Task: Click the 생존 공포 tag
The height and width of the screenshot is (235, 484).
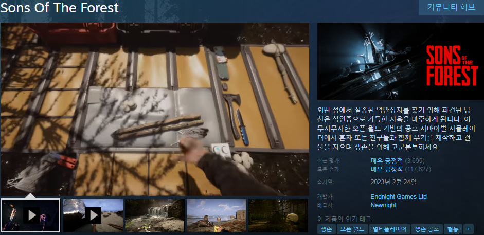Action: point(426,229)
